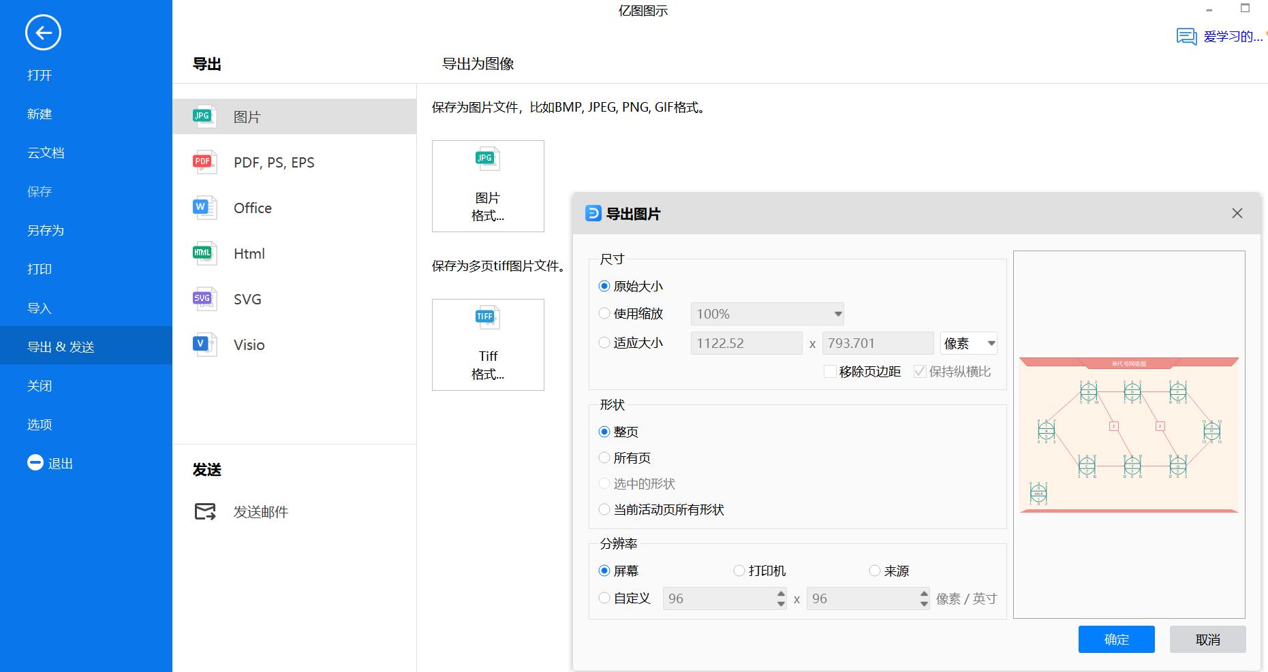Select the 所有页 shape option
This screenshot has width=1268, height=672.
tap(604, 458)
